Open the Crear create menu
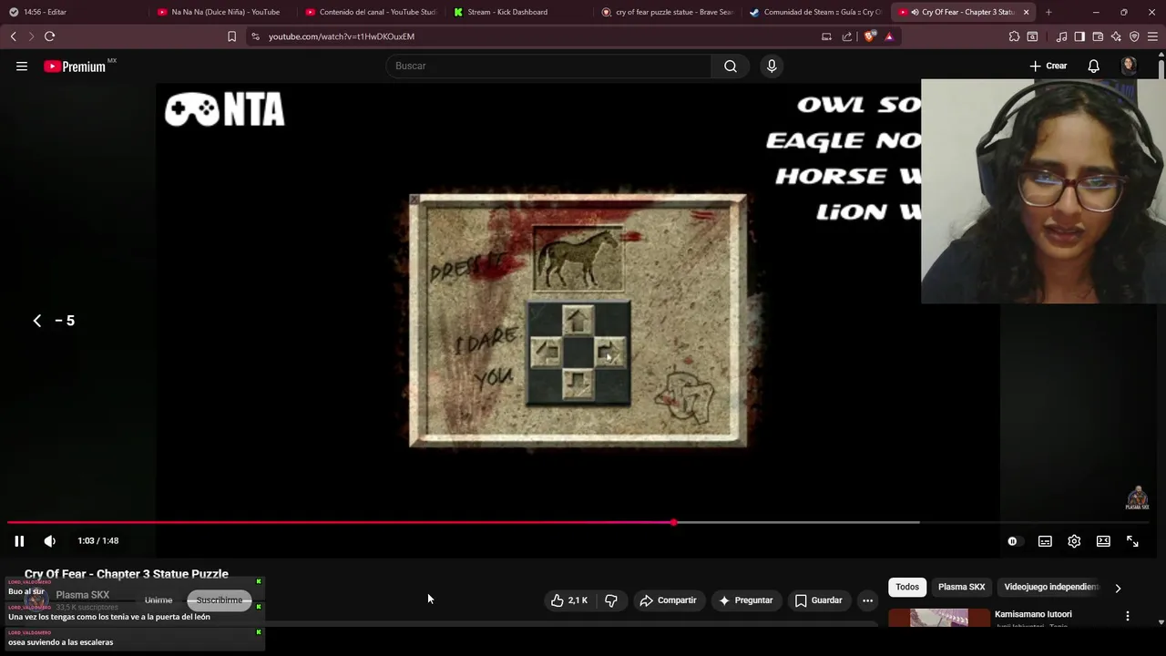The height and width of the screenshot is (656, 1166). pos(1048,66)
